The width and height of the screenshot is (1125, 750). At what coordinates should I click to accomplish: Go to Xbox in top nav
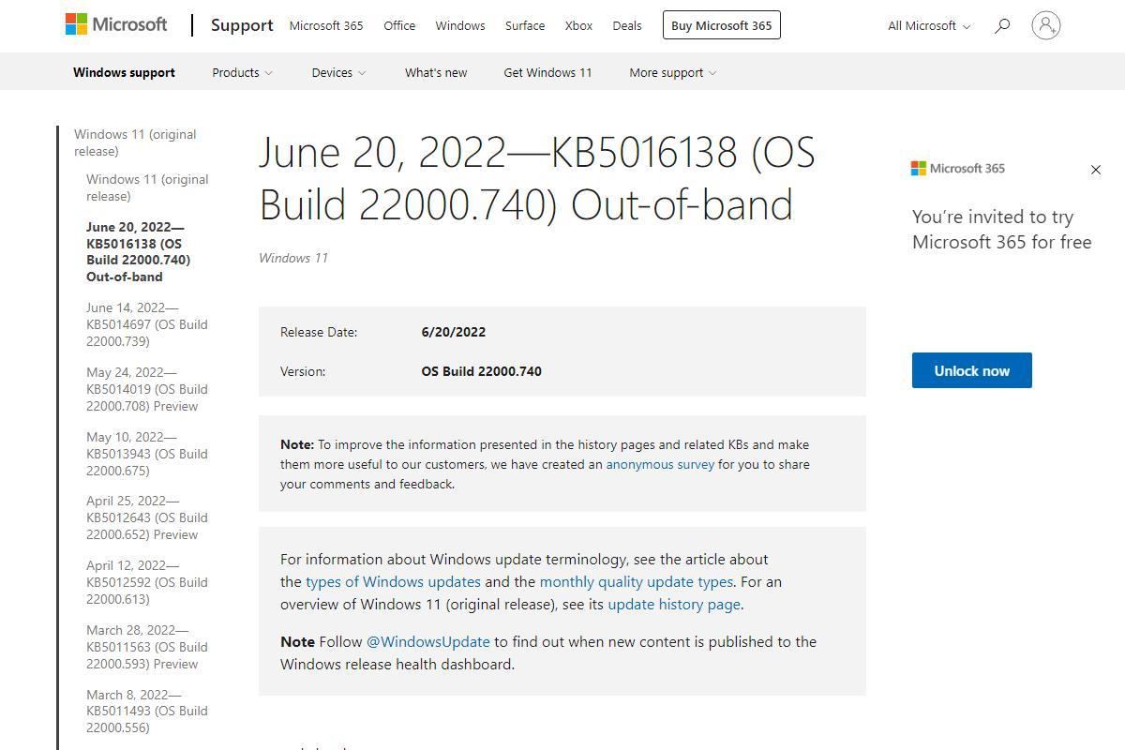[578, 25]
